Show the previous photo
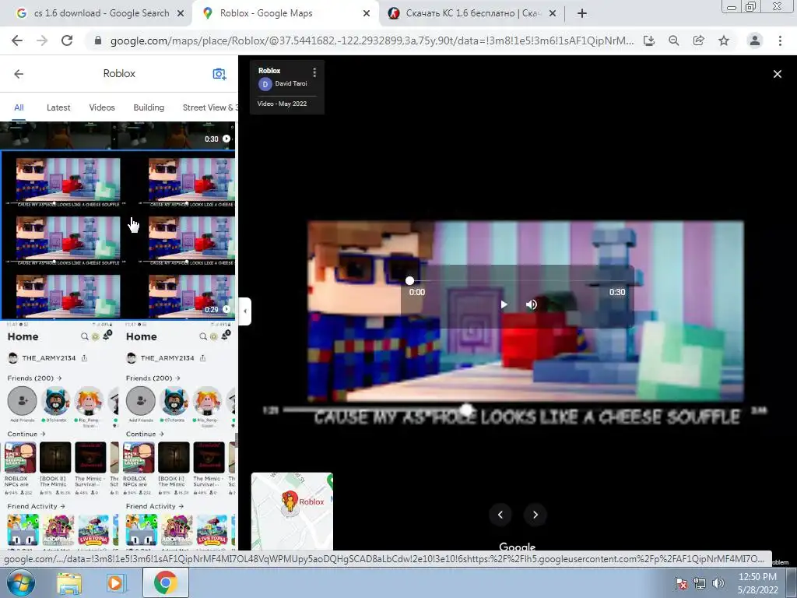This screenshot has width=797, height=598. (x=500, y=515)
